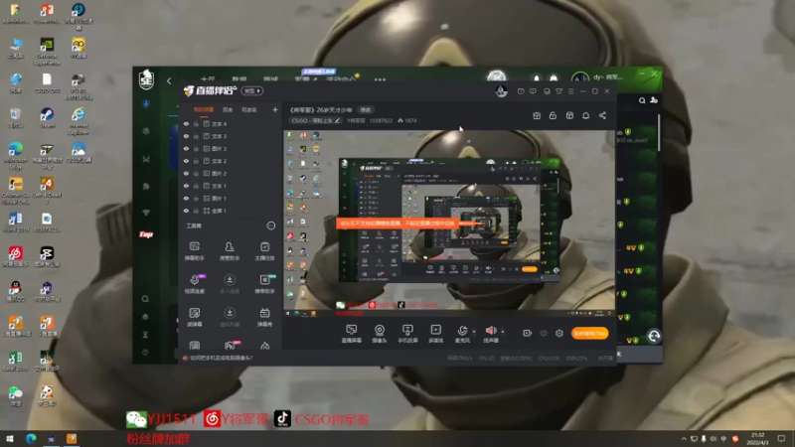795x447 pixels.
Task: Edit the stream title with 修改 button
Action: [x=366, y=110]
